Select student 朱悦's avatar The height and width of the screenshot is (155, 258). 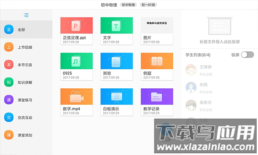coord(191,87)
